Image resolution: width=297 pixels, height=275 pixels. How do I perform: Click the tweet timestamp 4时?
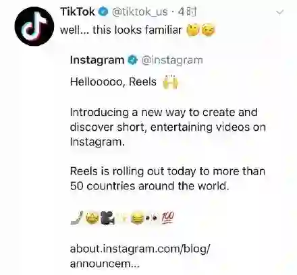[x=187, y=11]
